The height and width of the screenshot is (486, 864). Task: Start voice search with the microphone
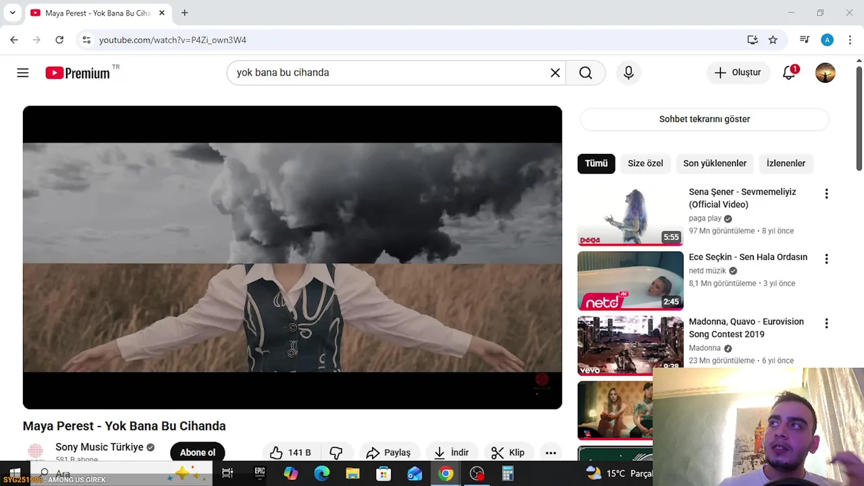point(628,73)
